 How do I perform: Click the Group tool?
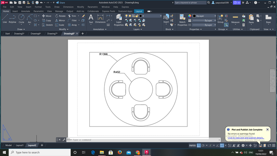220,19
